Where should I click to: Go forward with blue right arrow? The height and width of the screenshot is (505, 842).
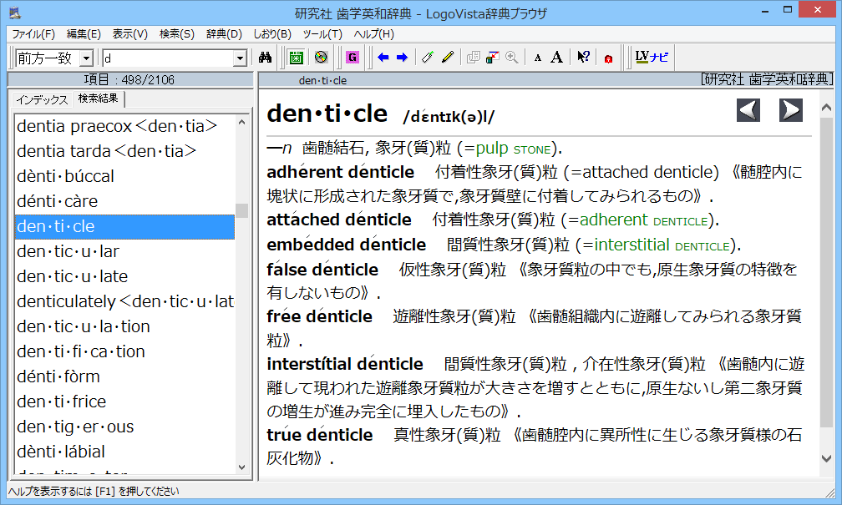pos(403,58)
